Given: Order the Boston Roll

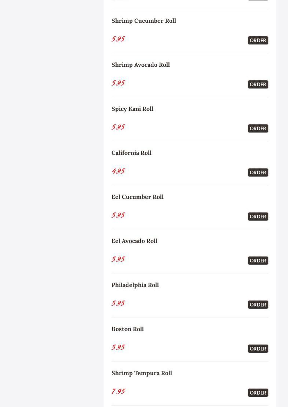Looking at the screenshot, I should point(258,349).
